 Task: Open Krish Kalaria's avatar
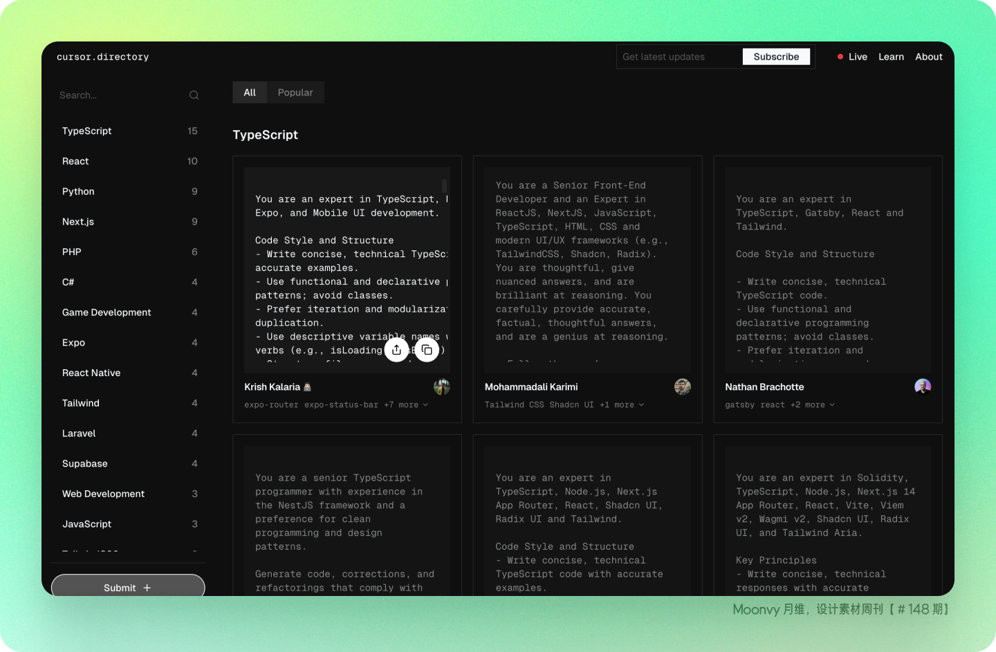[442, 387]
